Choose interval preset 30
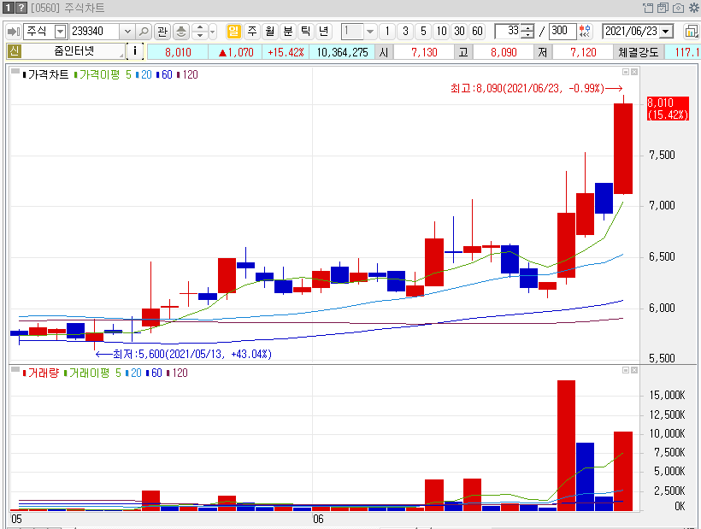The height and width of the screenshot is (529, 701). pyautogui.click(x=460, y=32)
